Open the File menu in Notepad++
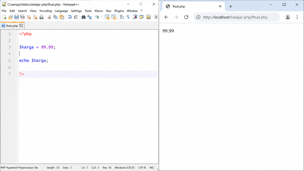 [x=4, y=11]
